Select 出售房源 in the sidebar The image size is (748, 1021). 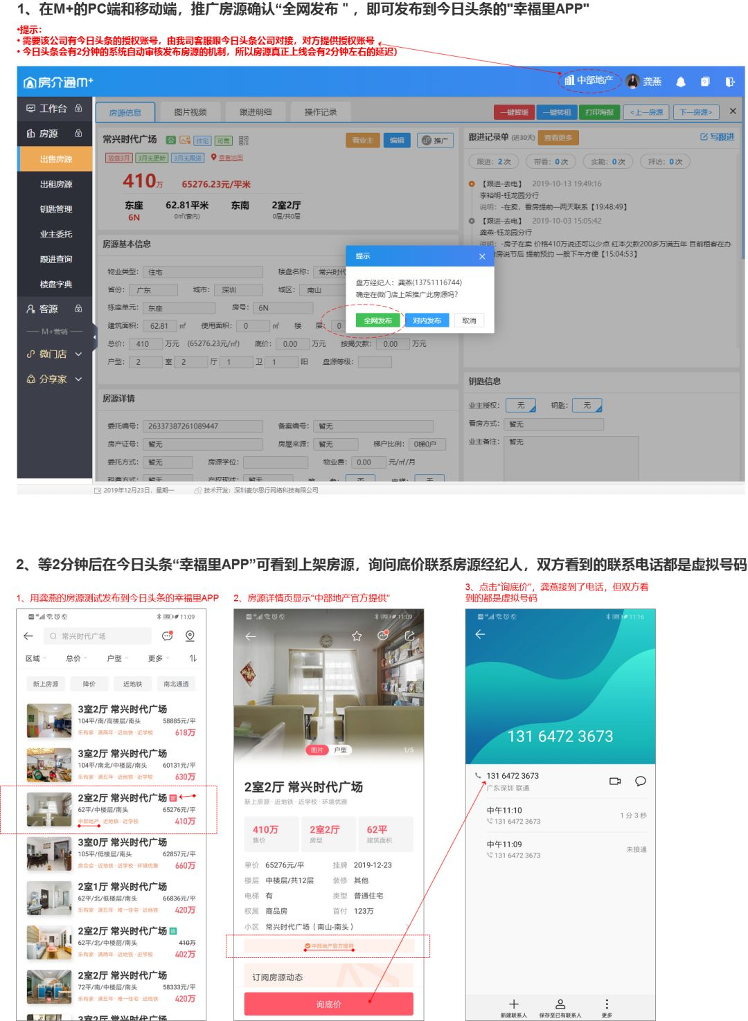pyautogui.click(x=55, y=159)
